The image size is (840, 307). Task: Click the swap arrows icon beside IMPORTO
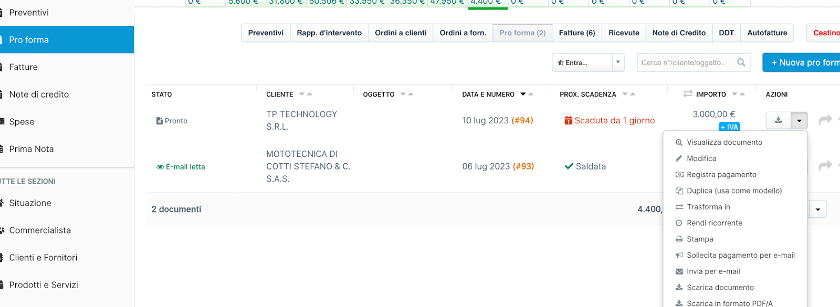pyautogui.click(x=687, y=94)
